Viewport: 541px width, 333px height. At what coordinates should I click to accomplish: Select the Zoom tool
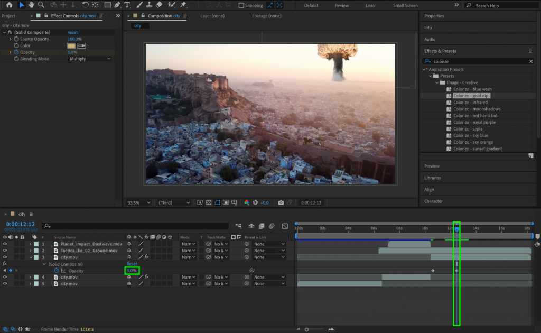(41, 5)
